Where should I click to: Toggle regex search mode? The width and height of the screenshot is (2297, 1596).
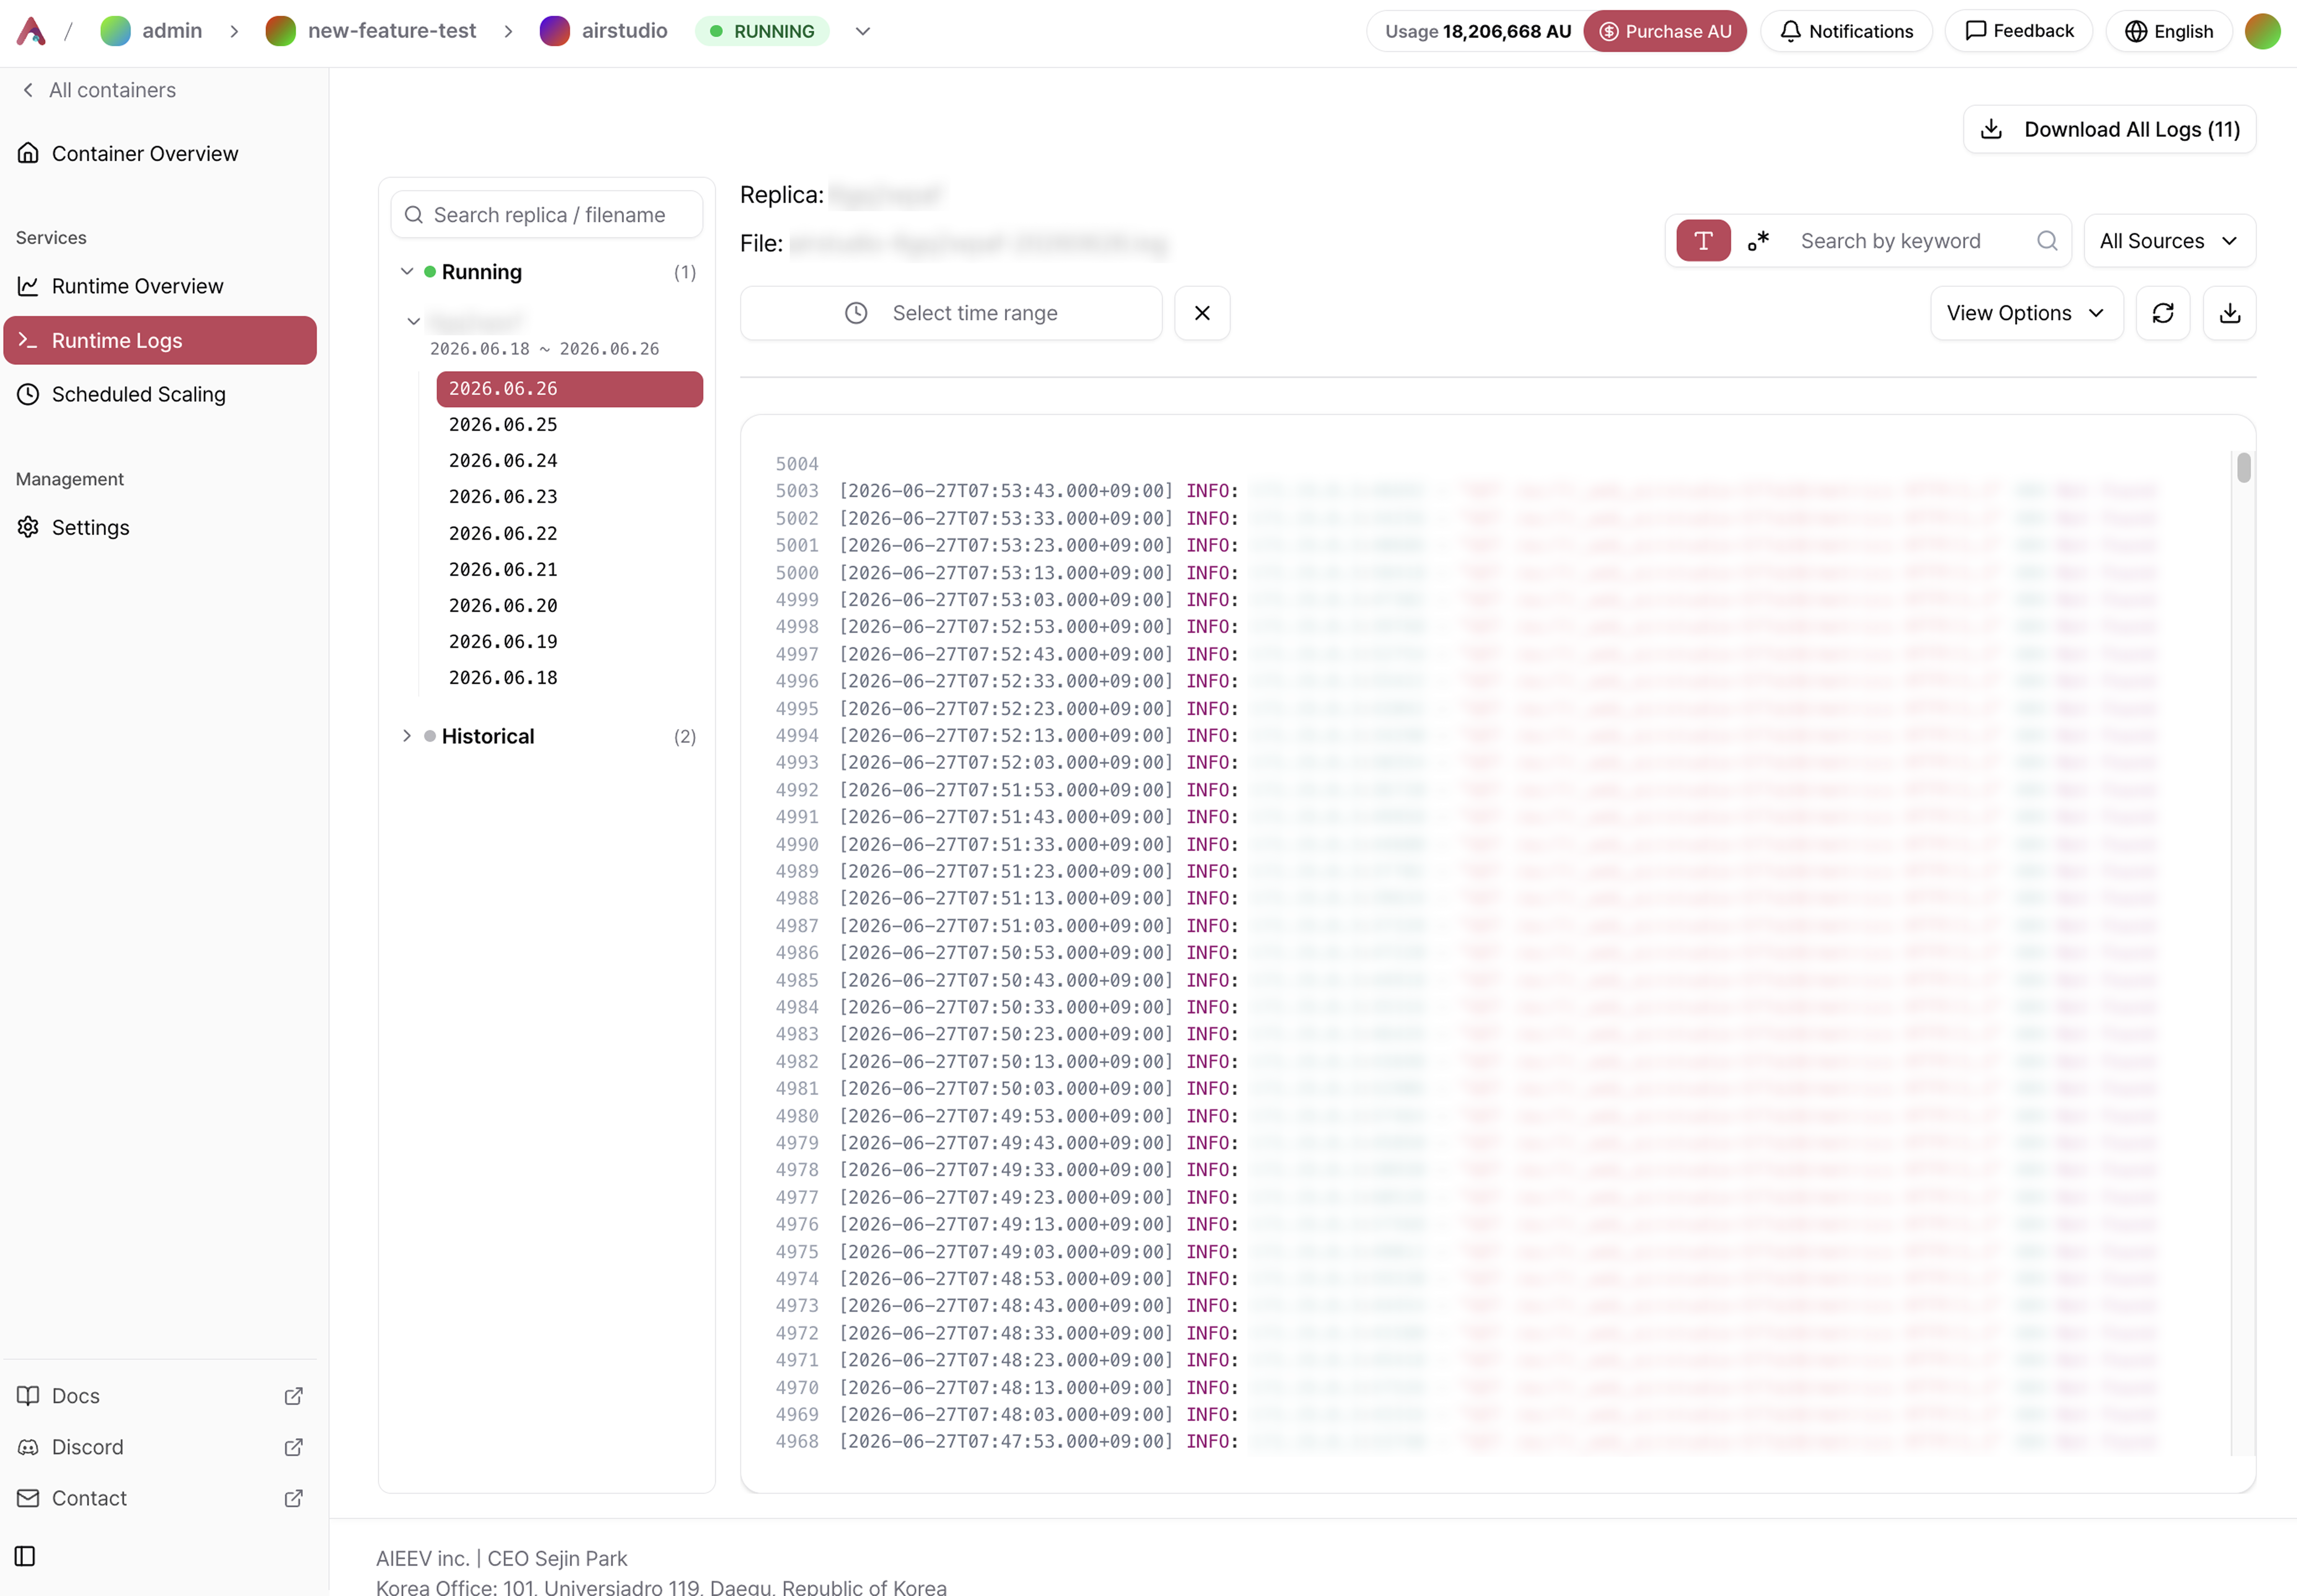point(1759,241)
